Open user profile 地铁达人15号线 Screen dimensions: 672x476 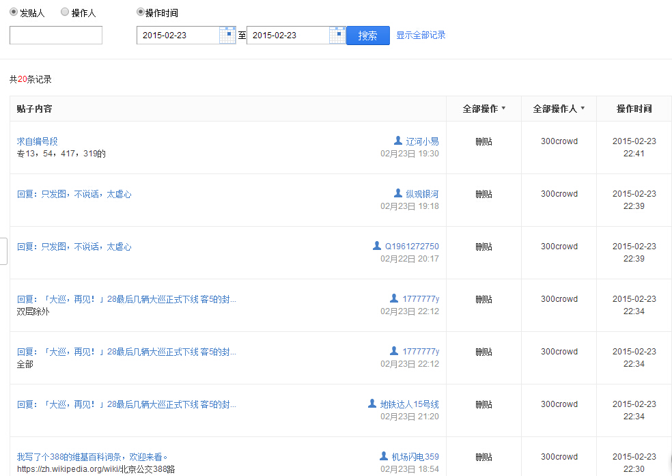409,404
